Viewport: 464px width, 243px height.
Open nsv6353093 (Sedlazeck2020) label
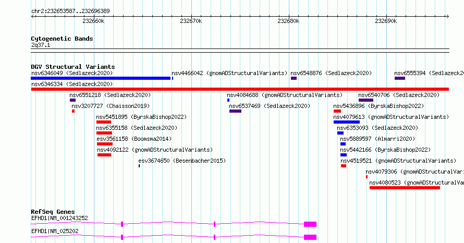point(377,128)
